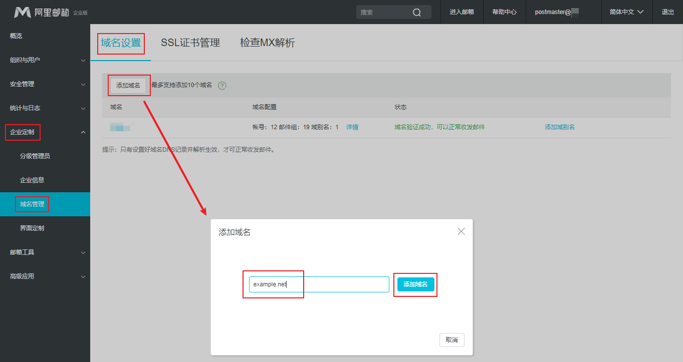This screenshot has width=683, height=362.
Task: Click the search magnifier icon
Action: [x=417, y=13]
